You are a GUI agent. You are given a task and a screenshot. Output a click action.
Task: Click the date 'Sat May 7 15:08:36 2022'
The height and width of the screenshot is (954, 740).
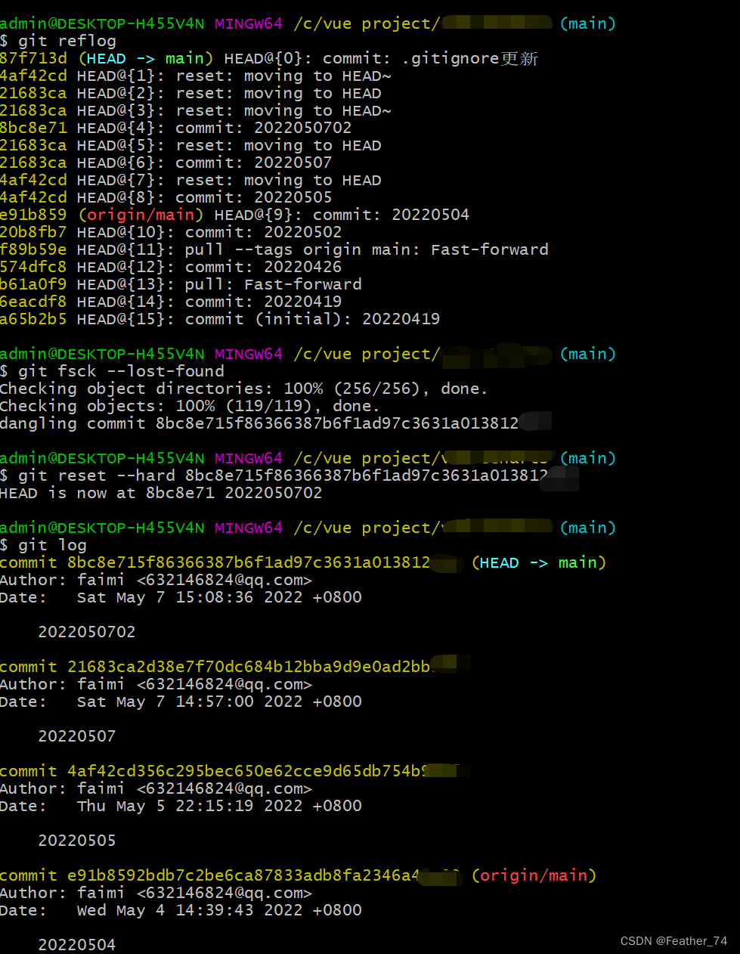click(x=189, y=597)
